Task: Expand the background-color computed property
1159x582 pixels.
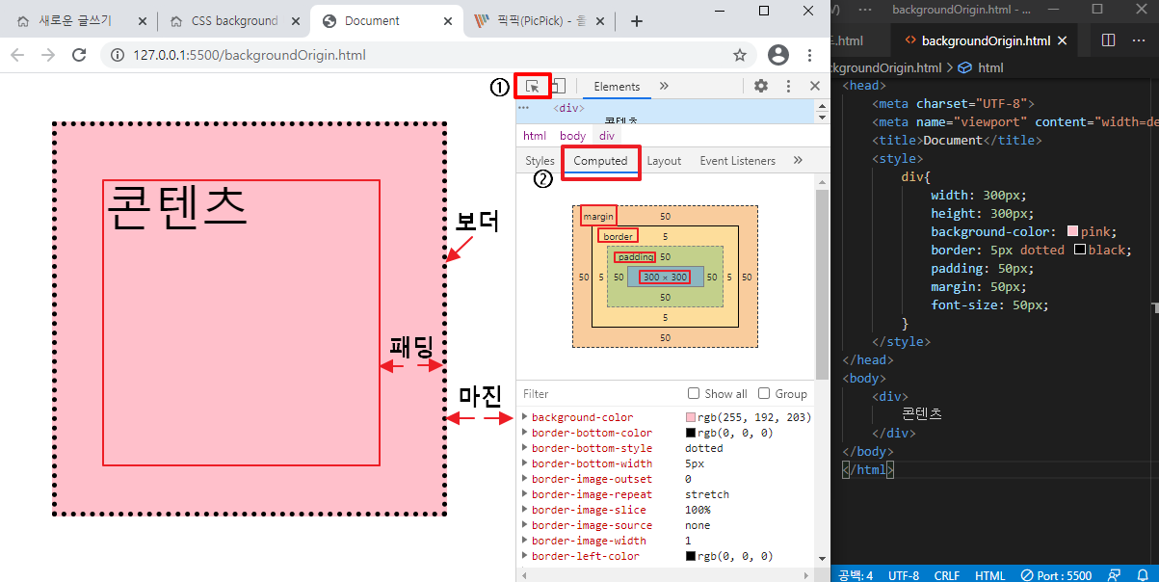Action: point(526,416)
